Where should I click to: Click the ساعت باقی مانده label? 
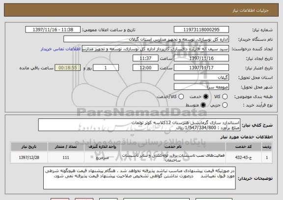[36, 68]
